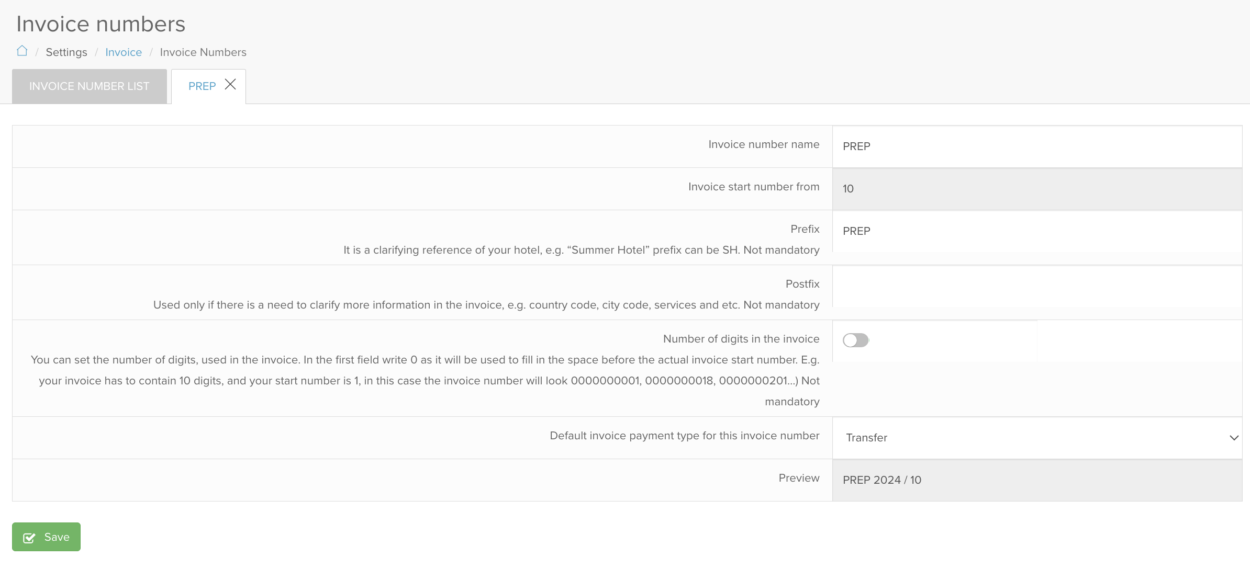This screenshot has height=569, width=1250.
Task: Click the Number of digits in the invoice label
Action: click(741, 339)
